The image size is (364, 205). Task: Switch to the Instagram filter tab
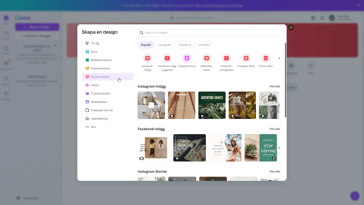click(165, 45)
